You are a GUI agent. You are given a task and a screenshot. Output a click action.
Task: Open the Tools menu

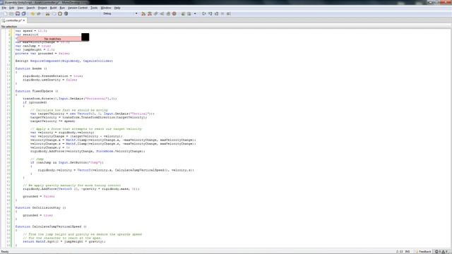[94, 8]
